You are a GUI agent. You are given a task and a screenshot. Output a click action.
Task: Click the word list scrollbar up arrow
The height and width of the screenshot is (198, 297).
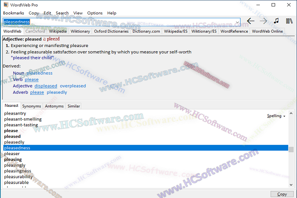click(x=291, y=113)
